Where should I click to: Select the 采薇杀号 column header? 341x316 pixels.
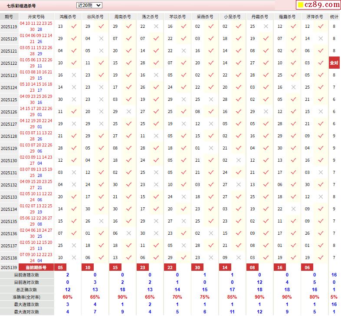(204, 17)
